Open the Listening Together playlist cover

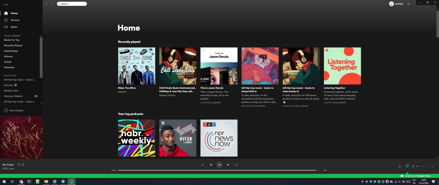[342, 66]
